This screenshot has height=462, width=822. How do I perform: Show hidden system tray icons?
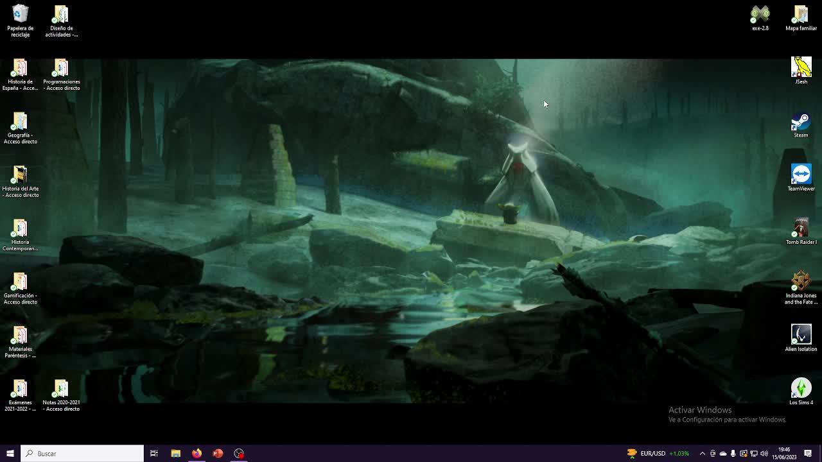pyautogui.click(x=702, y=454)
